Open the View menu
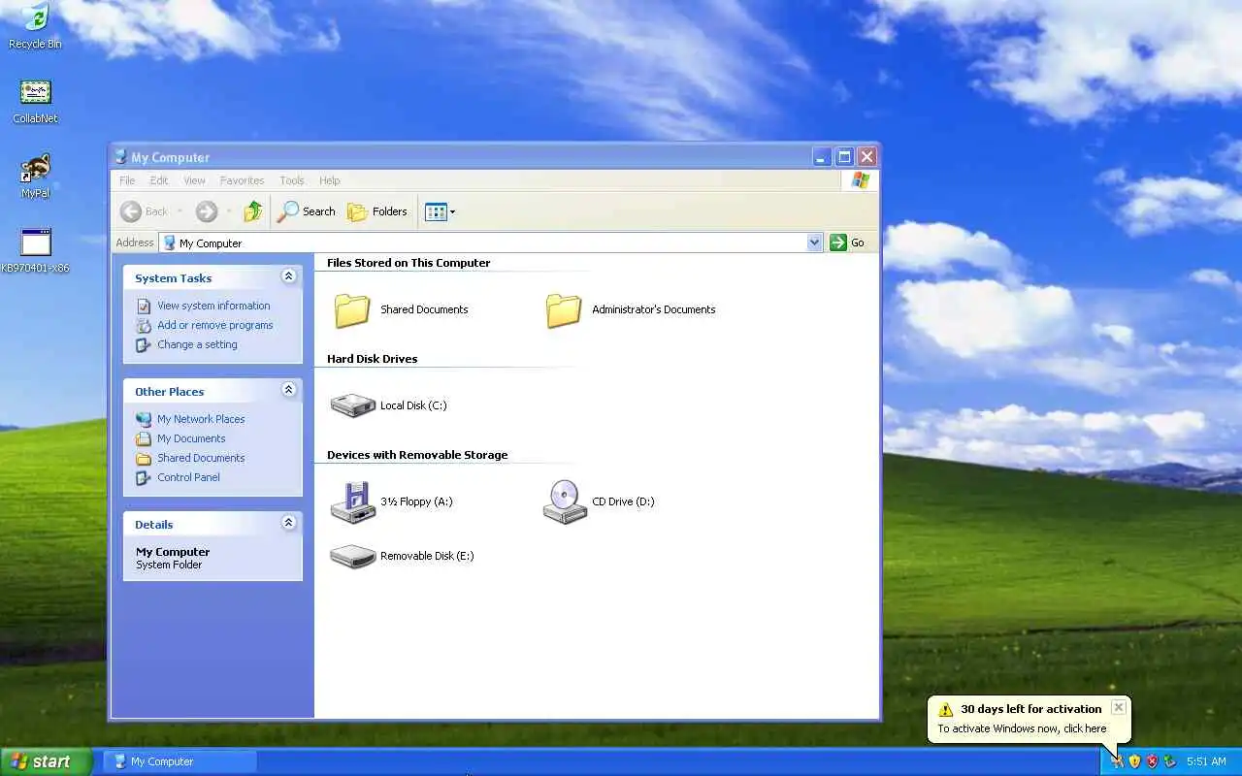This screenshot has width=1242, height=776. (x=194, y=180)
